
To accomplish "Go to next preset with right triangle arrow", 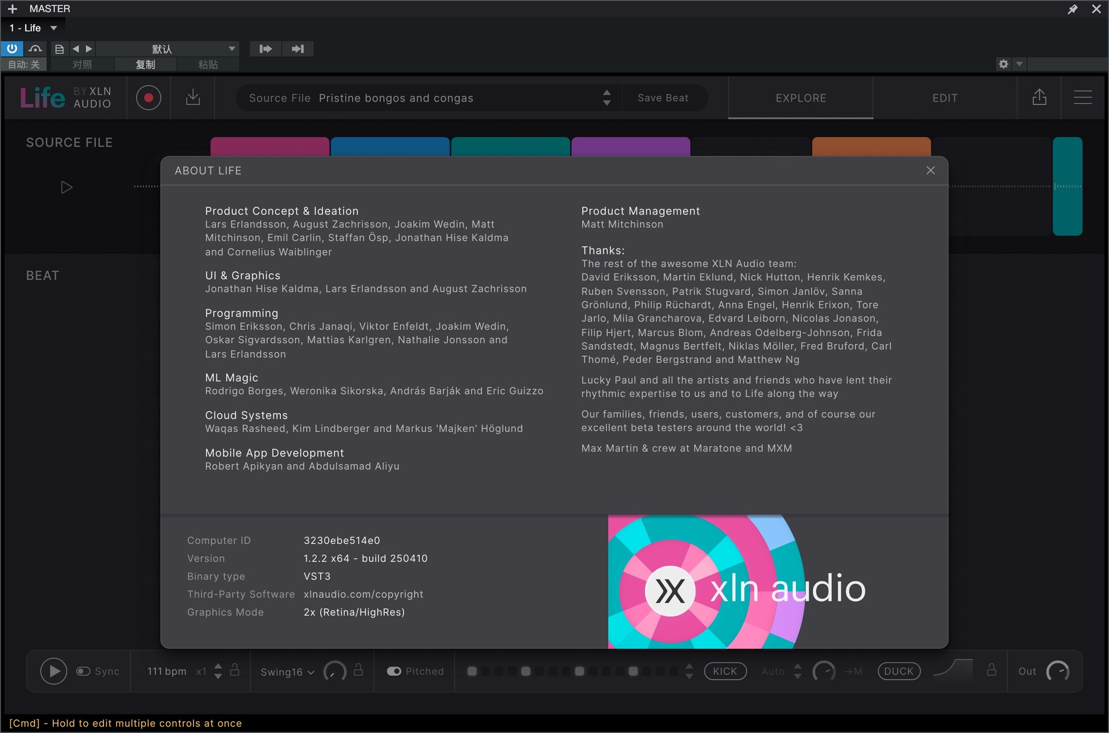I will 89,49.
